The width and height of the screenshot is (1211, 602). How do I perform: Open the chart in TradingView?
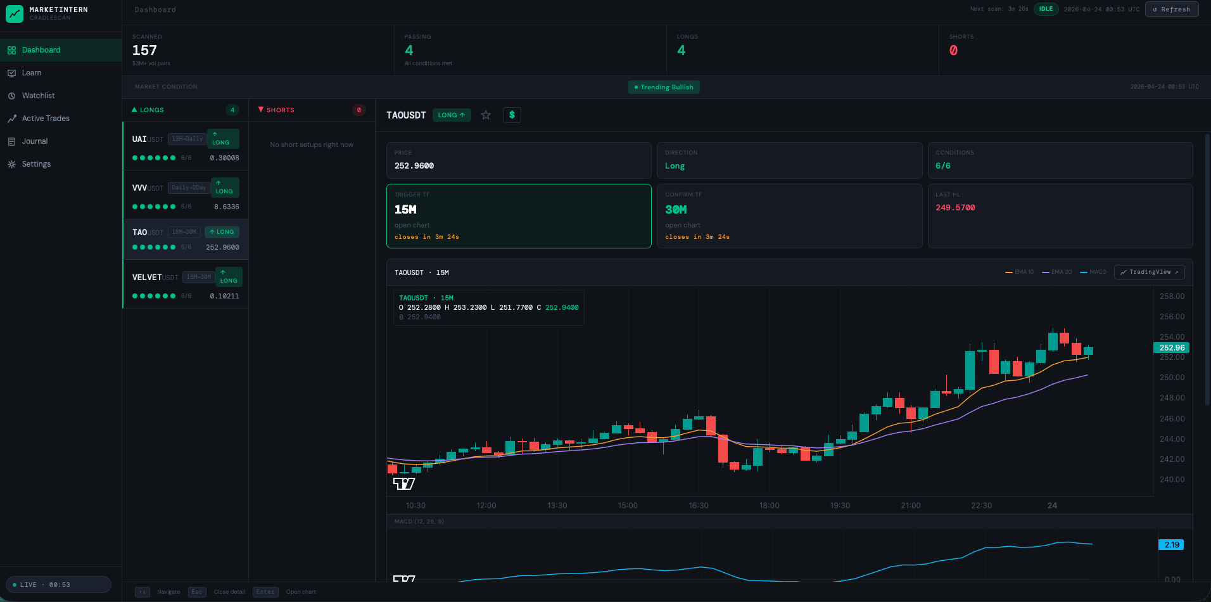1149,272
